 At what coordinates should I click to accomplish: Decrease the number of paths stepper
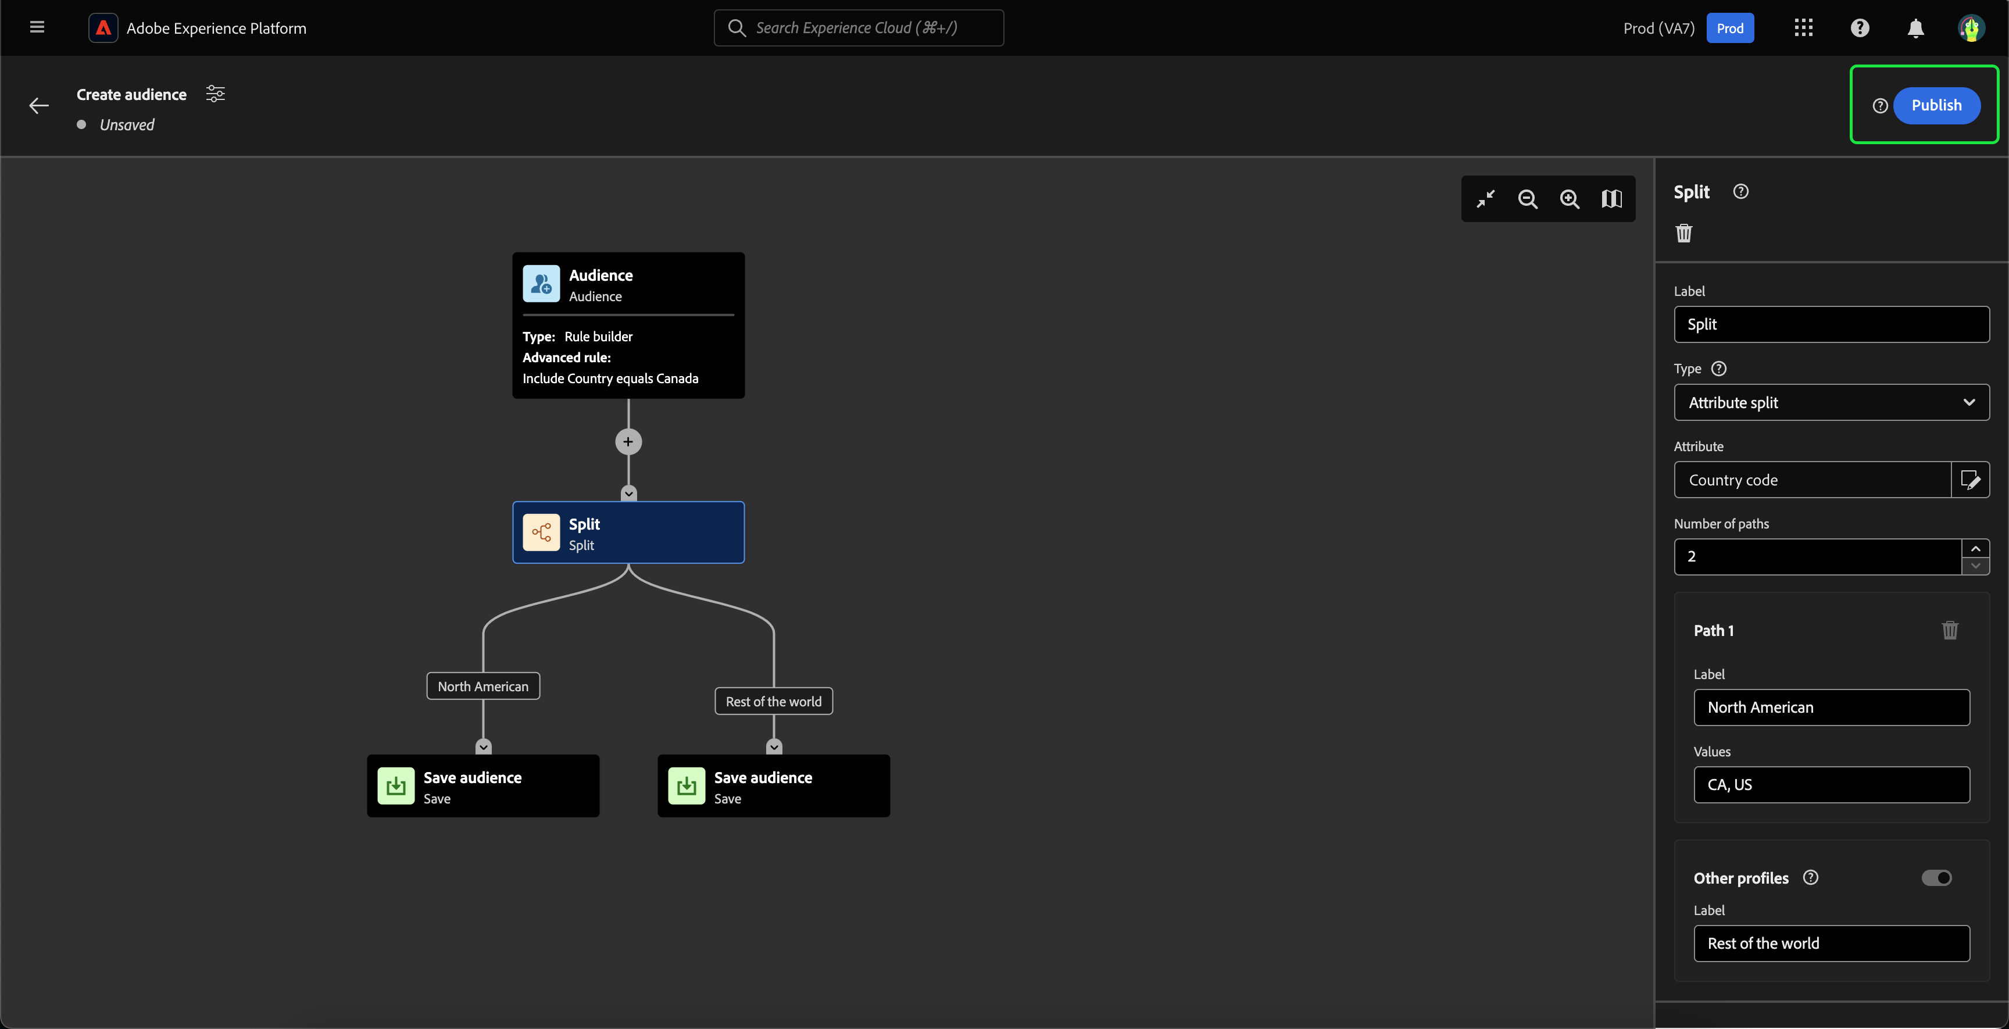(1975, 566)
